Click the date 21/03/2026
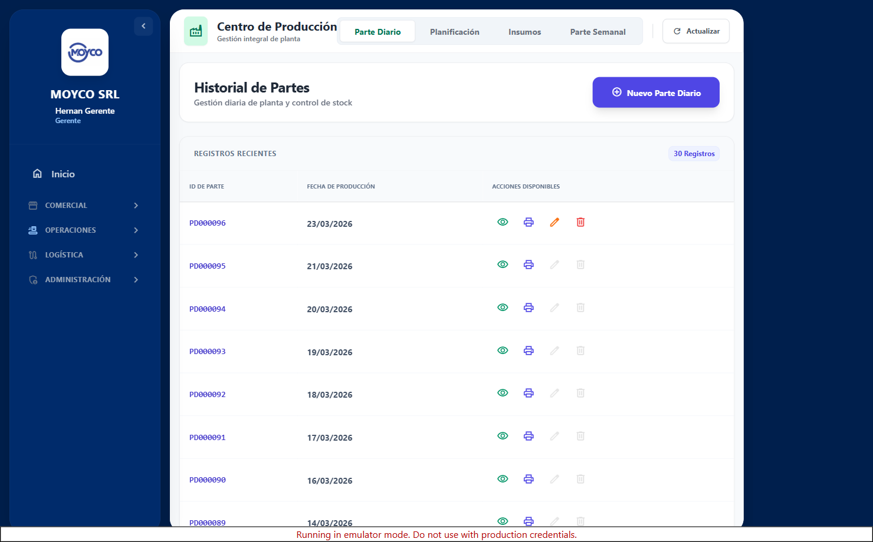 [x=330, y=266]
